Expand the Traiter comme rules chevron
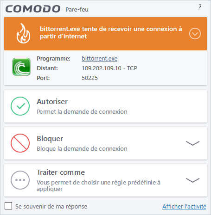Viewport: 211px width, 215px height. click(x=192, y=180)
